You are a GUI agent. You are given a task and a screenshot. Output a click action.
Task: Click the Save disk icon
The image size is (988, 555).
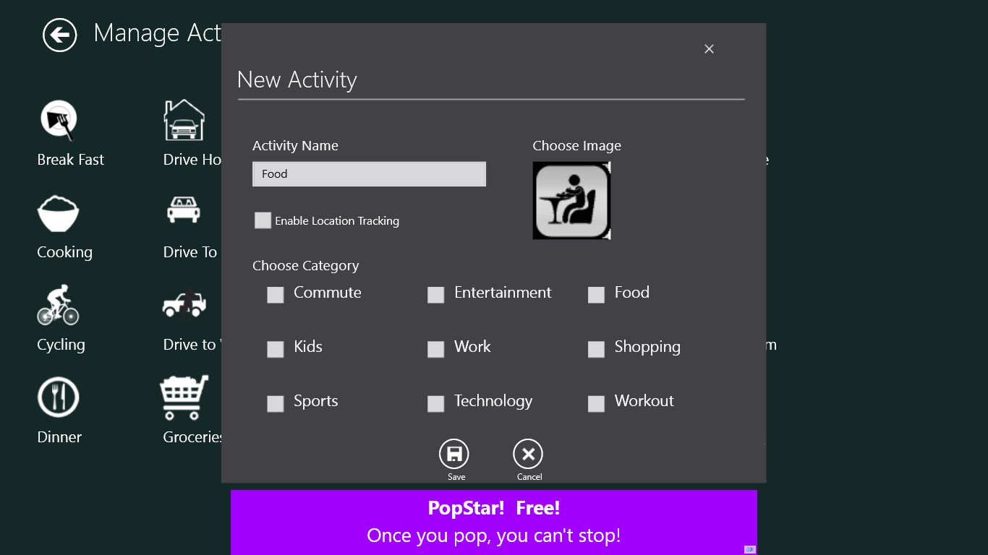coord(454,455)
